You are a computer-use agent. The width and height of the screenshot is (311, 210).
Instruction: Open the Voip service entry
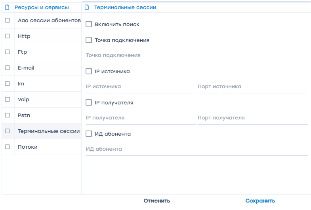point(23,100)
